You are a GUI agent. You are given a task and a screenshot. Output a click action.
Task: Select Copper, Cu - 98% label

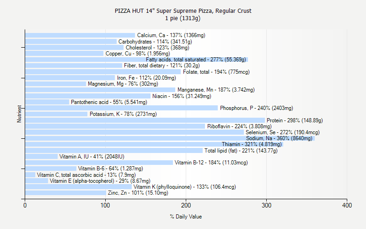tap(138, 54)
